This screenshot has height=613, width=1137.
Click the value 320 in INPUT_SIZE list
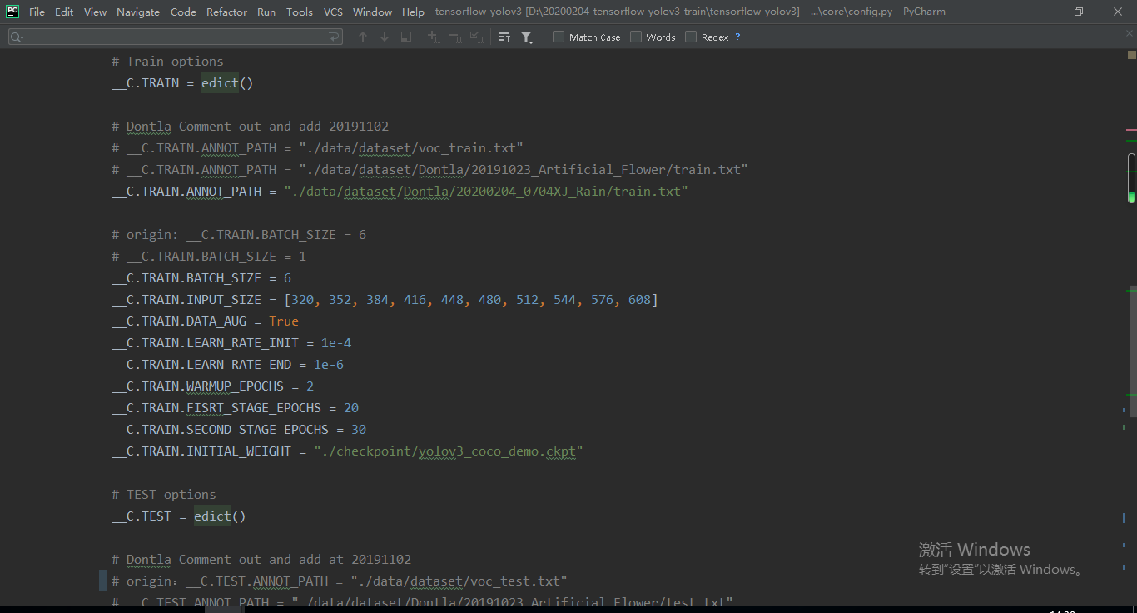point(302,300)
